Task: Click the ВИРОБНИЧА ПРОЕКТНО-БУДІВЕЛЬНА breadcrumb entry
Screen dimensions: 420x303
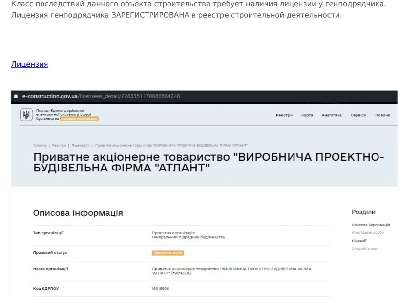Action: 171,145
